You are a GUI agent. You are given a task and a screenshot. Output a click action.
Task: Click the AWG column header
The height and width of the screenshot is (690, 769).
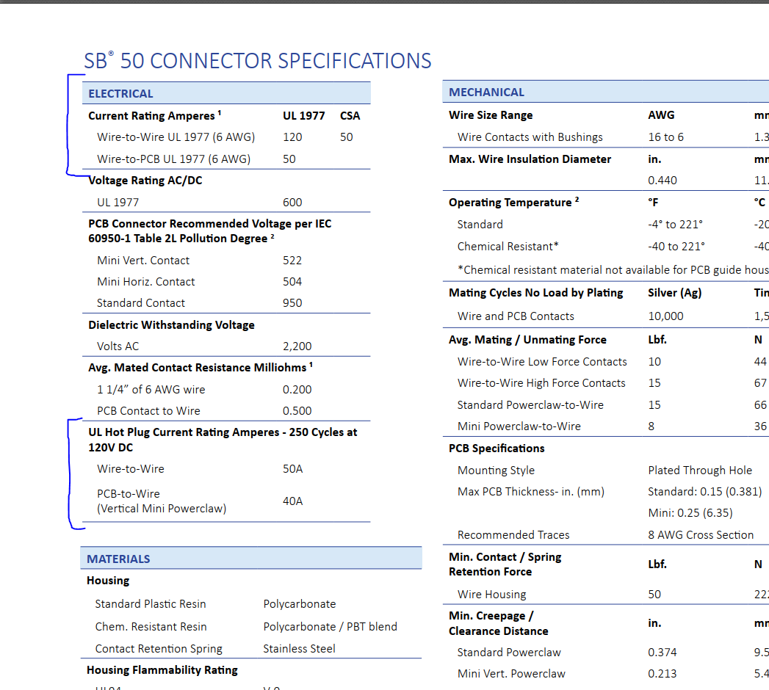tap(661, 115)
